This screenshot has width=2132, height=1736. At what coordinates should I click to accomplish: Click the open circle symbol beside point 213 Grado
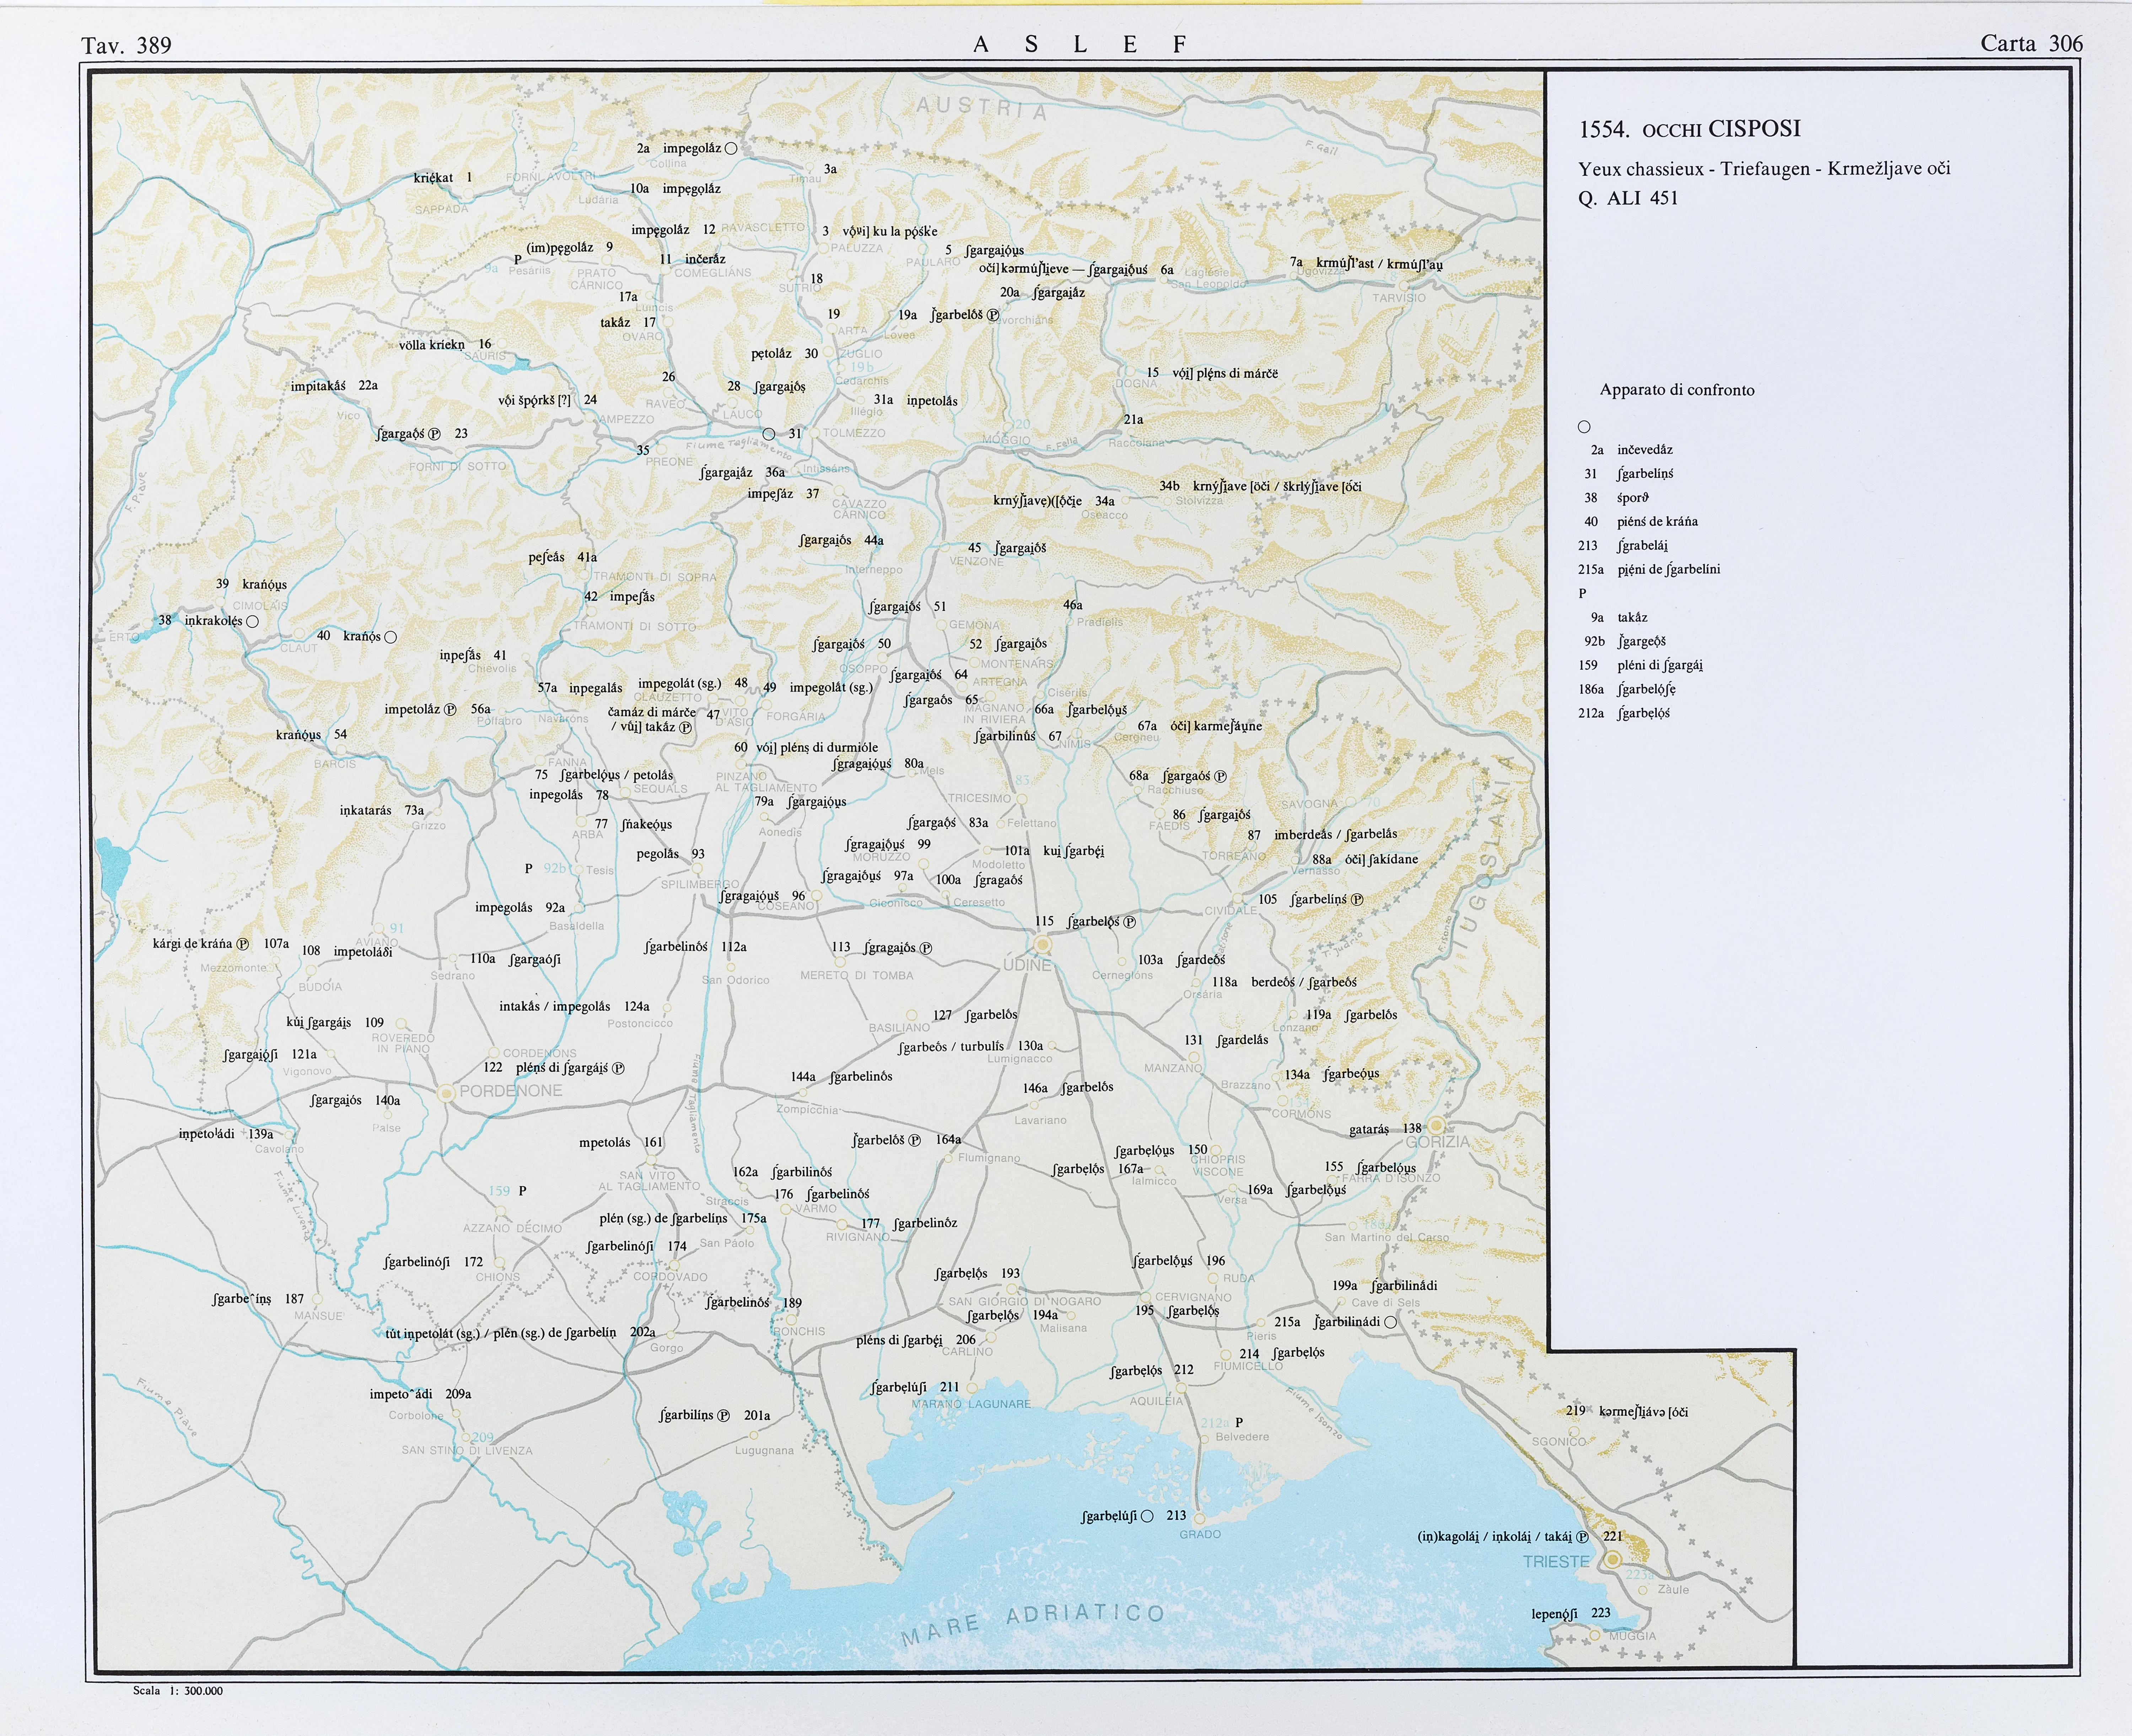[x=1147, y=1516]
